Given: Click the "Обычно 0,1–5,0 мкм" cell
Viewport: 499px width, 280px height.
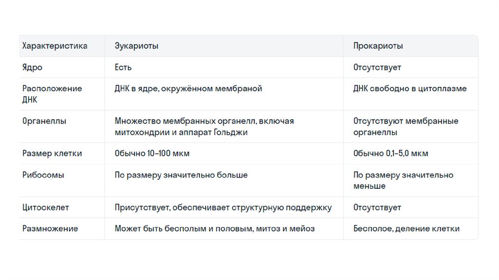Looking at the screenshot, I should pyautogui.click(x=391, y=153).
